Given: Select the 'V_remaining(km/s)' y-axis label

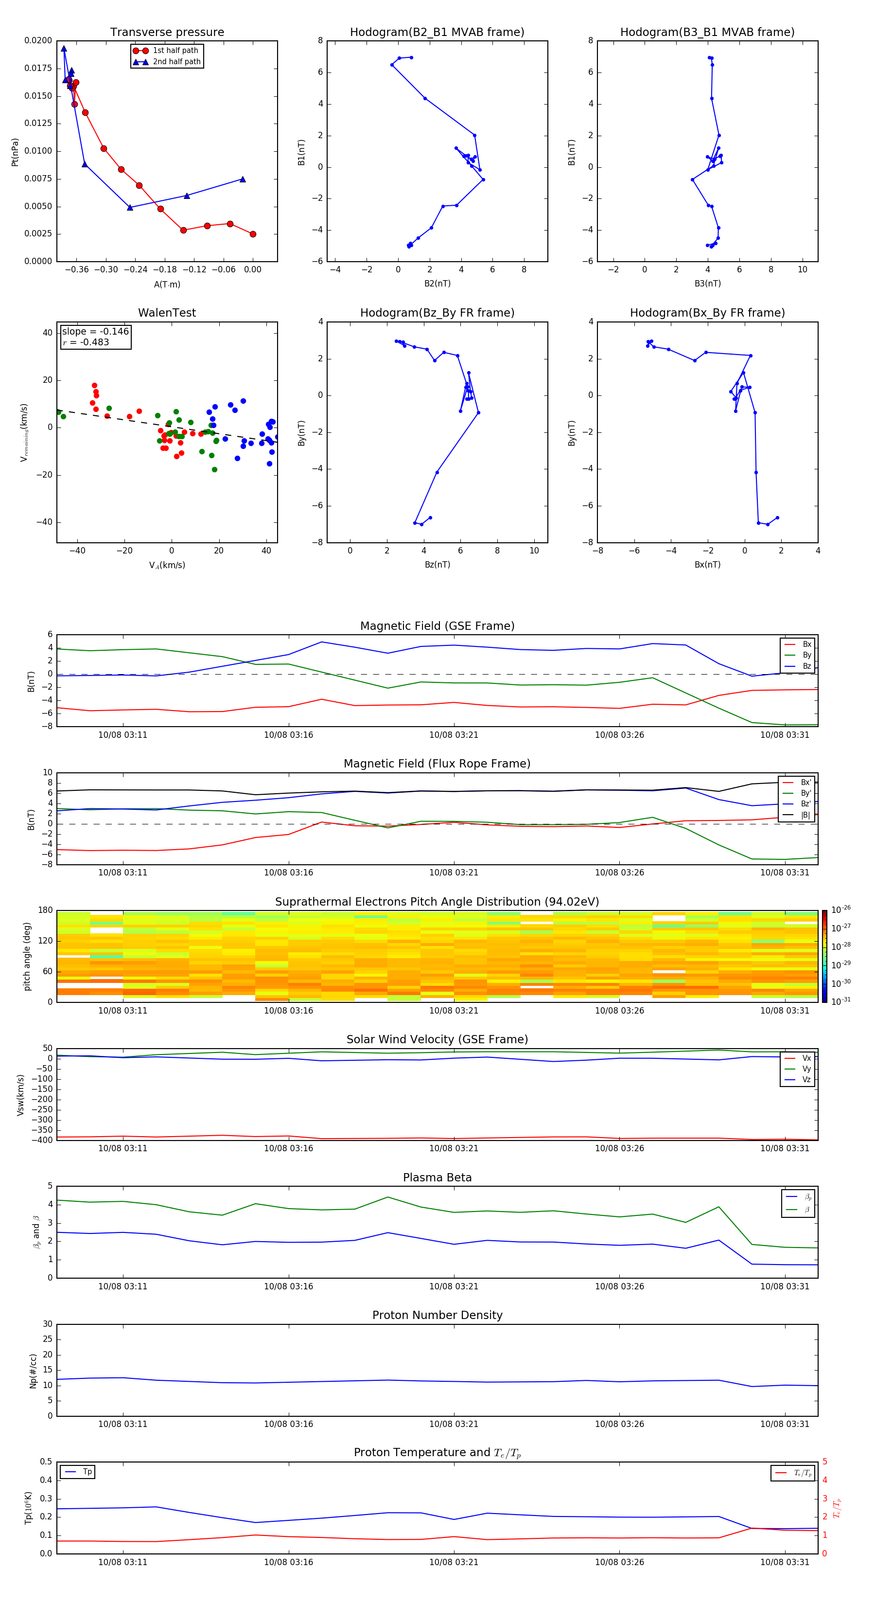Looking at the screenshot, I should click(x=24, y=432).
